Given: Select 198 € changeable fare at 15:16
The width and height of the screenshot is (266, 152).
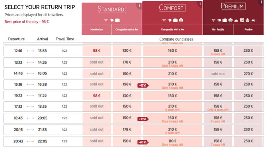Looking at the screenshot, I should click(x=127, y=84).
